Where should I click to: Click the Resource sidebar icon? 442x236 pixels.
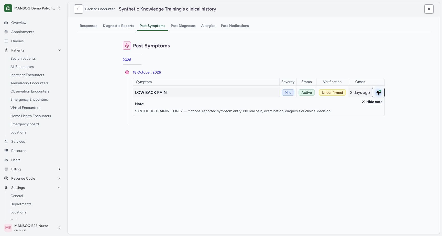click(x=6, y=151)
